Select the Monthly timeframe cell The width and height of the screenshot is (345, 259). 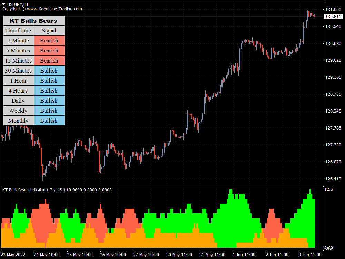pos(19,121)
